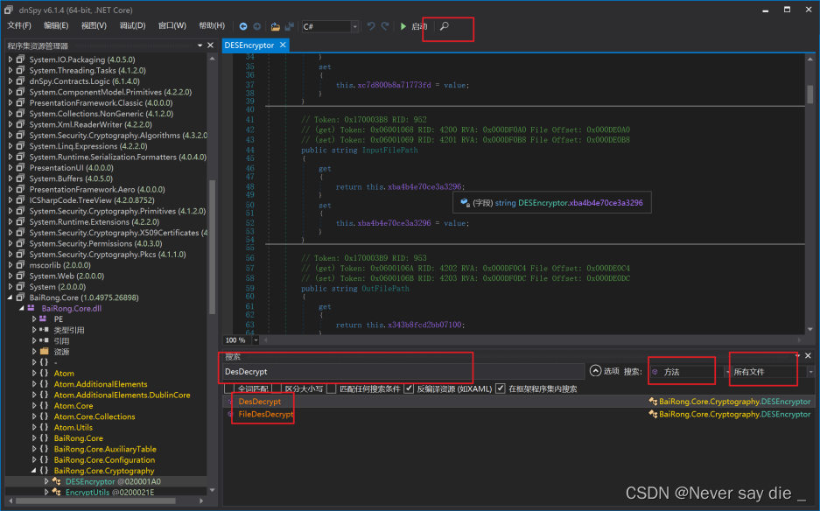This screenshot has height=511, width=820.
Task: Toggle the 选项 options circle button
Action: [x=595, y=371]
